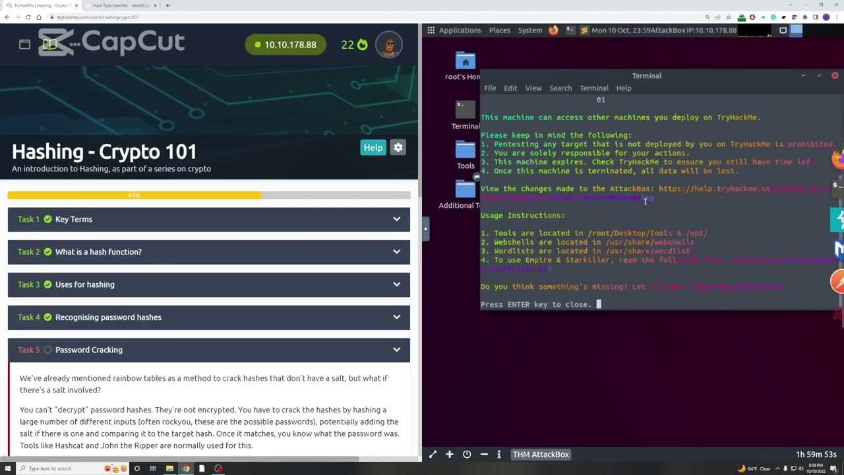Image resolution: width=844 pixels, height=475 pixels.
Task: Expand Task 4 Recognising password hashes
Action: (209, 317)
